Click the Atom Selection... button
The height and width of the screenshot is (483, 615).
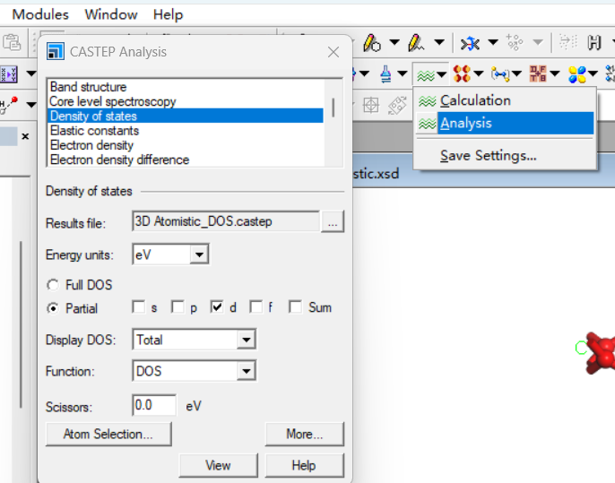click(108, 434)
